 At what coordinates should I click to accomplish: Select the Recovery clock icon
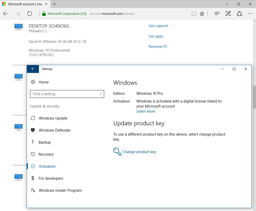33,154
